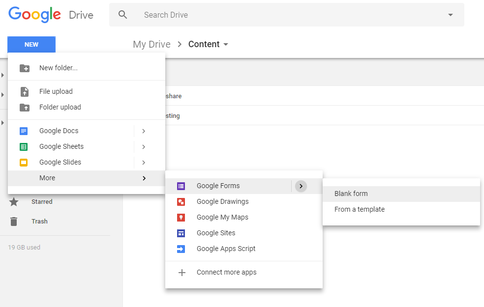Image resolution: width=484 pixels, height=307 pixels.
Task: Click the Google logo
Action: 34,15
